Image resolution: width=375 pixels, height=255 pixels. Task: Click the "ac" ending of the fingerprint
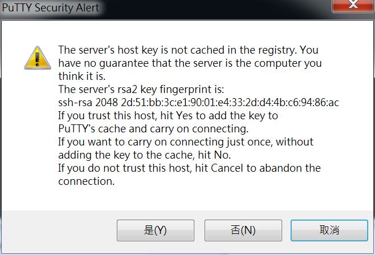(x=333, y=103)
